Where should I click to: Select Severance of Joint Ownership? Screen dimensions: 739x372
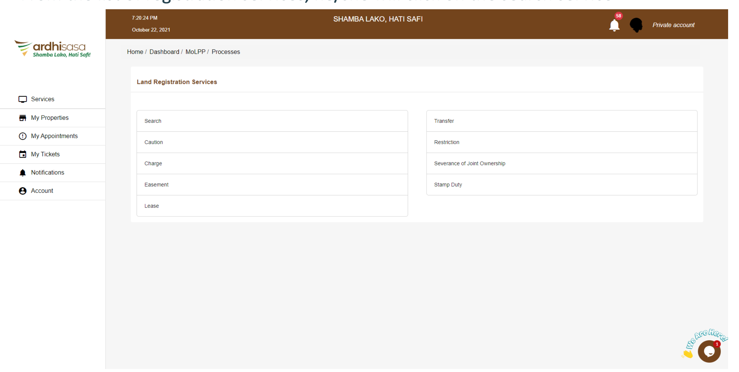pos(469,163)
